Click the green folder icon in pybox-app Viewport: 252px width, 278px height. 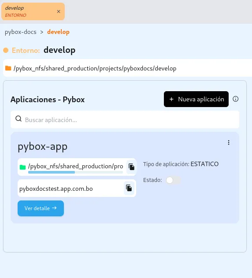tap(23, 167)
